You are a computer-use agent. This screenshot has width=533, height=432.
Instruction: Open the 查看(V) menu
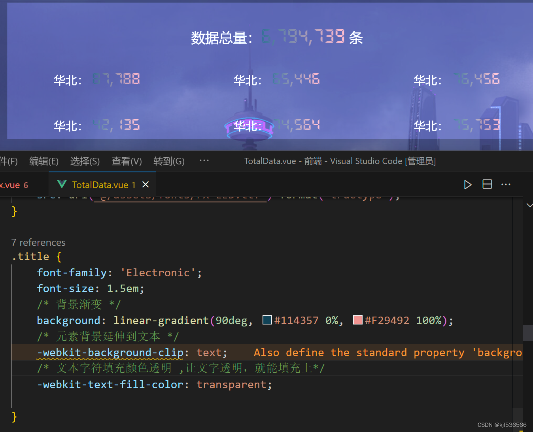(x=127, y=161)
